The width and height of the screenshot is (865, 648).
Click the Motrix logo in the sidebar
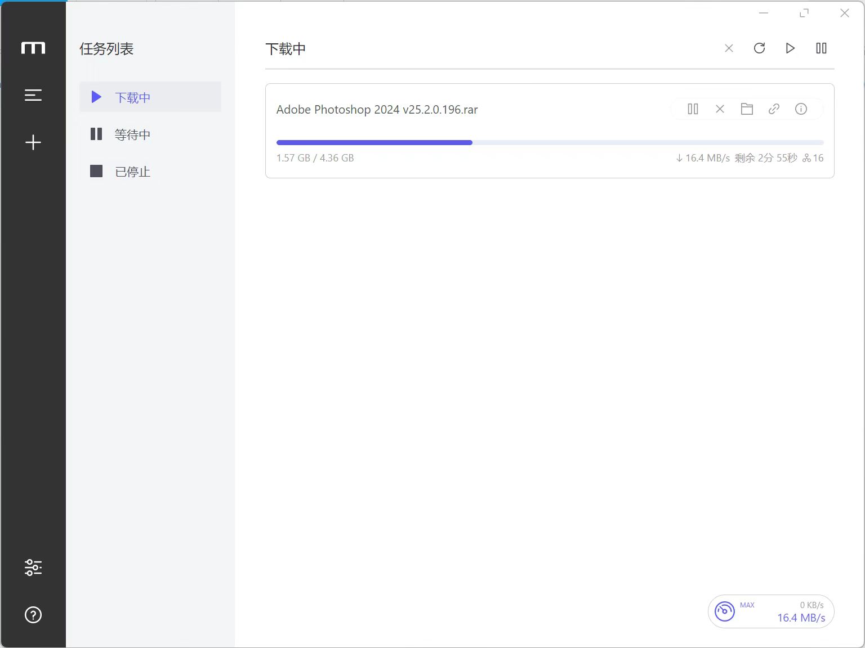pyautogui.click(x=33, y=48)
